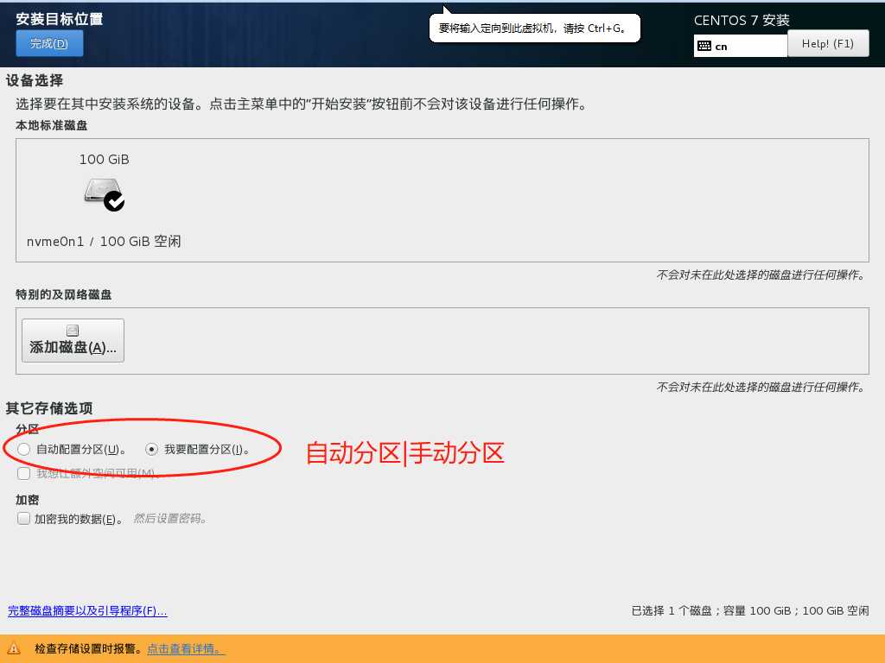Toggle 我想让额外空间可用(M) checkbox
Image resolution: width=885 pixels, height=663 pixels.
click(x=23, y=474)
